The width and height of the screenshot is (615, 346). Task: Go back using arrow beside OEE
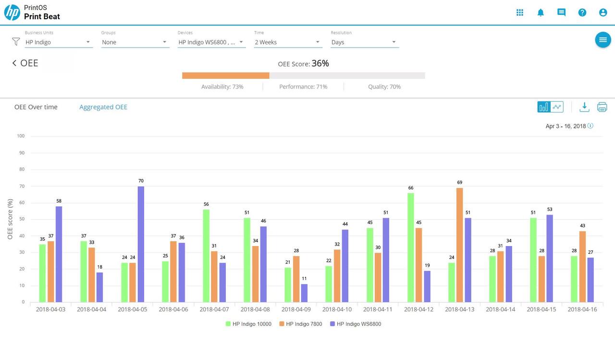[14, 63]
